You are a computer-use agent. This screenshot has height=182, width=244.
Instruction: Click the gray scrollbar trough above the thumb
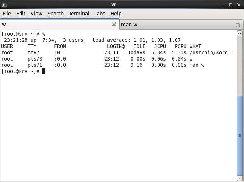tap(240, 62)
